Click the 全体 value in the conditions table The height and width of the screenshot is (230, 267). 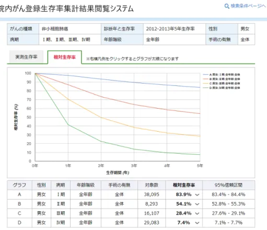pos(245,40)
